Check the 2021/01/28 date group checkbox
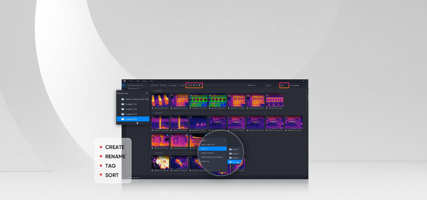Viewport: 427px width, 200px height. point(153,153)
